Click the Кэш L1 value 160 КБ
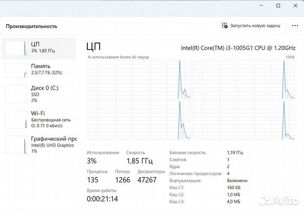Image resolution: width=304 pixels, height=211 pixels. [x=234, y=187]
